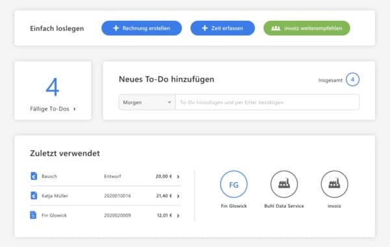390x247 pixels.
Task: Click the invoice icon beside Katja Müller
Action: point(34,196)
